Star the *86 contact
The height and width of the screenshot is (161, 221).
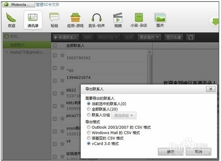tap(62, 68)
